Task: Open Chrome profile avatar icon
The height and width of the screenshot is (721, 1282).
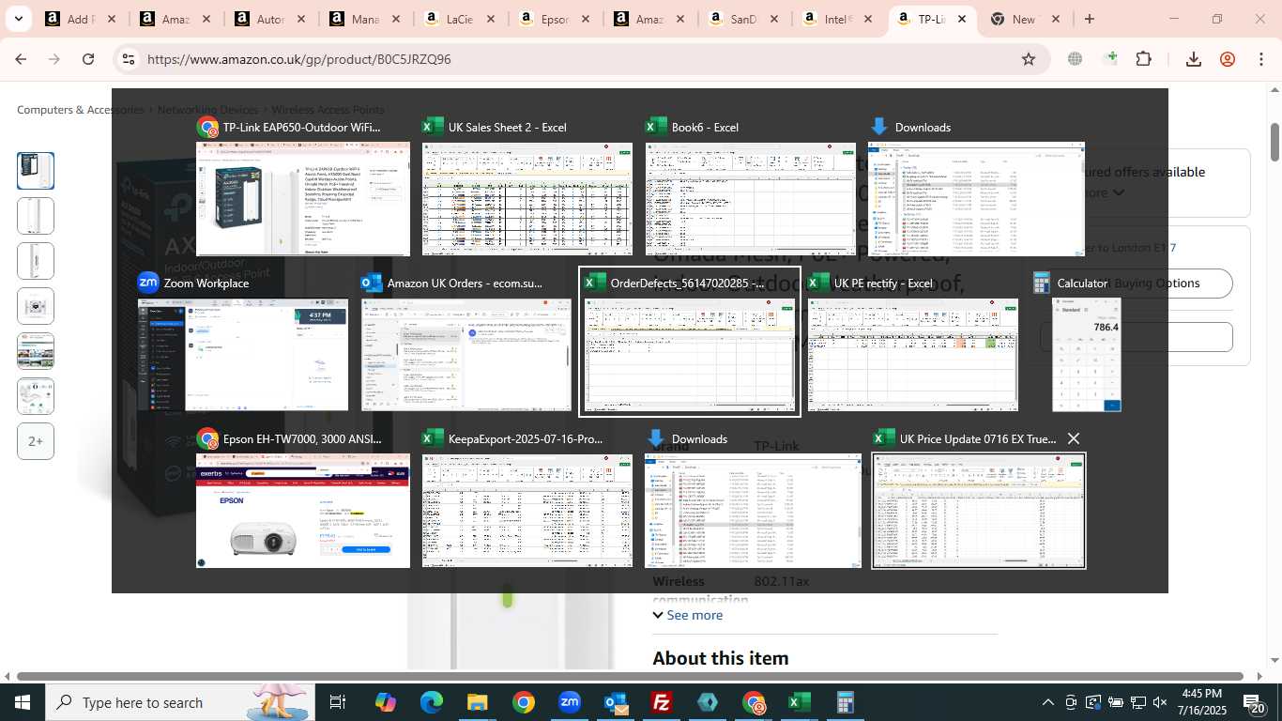Action: 1228,59
